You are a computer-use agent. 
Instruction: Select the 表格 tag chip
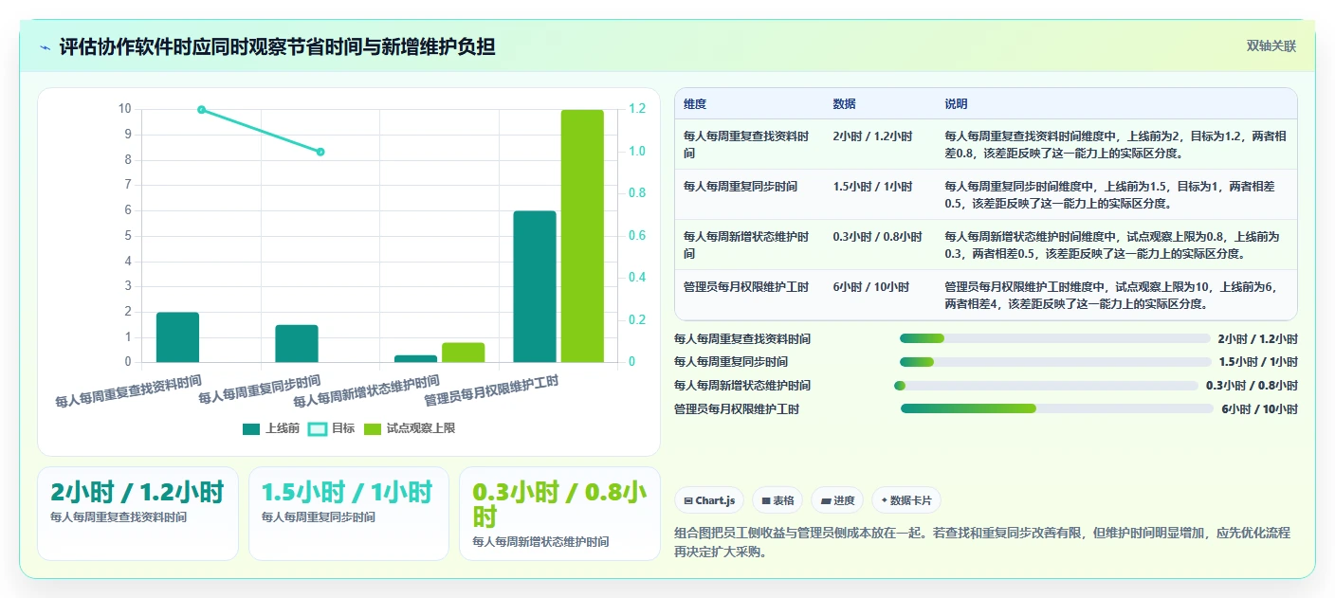click(x=777, y=500)
